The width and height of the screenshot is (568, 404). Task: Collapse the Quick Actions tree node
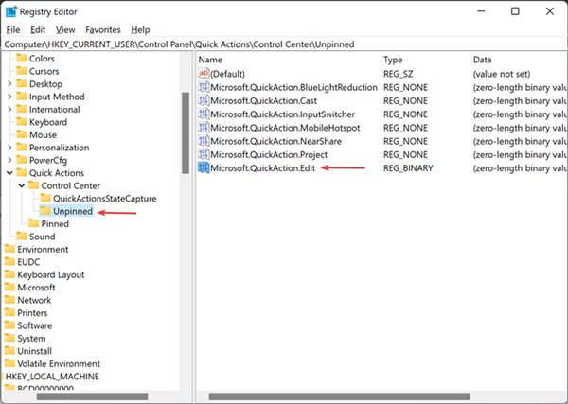point(9,173)
